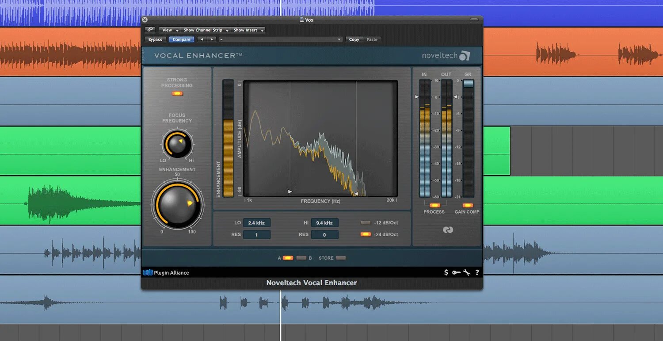Viewport: 663px width, 341px height.
Task: Select the A settings slot
Action: [x=288, y=258]
